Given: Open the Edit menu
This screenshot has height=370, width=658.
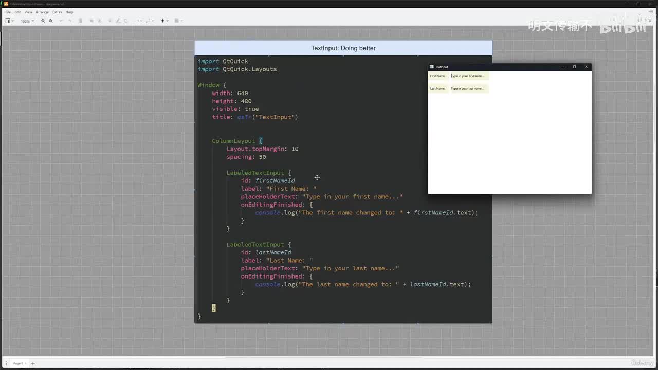Looking at the screenshot, I should click(17, 12).
